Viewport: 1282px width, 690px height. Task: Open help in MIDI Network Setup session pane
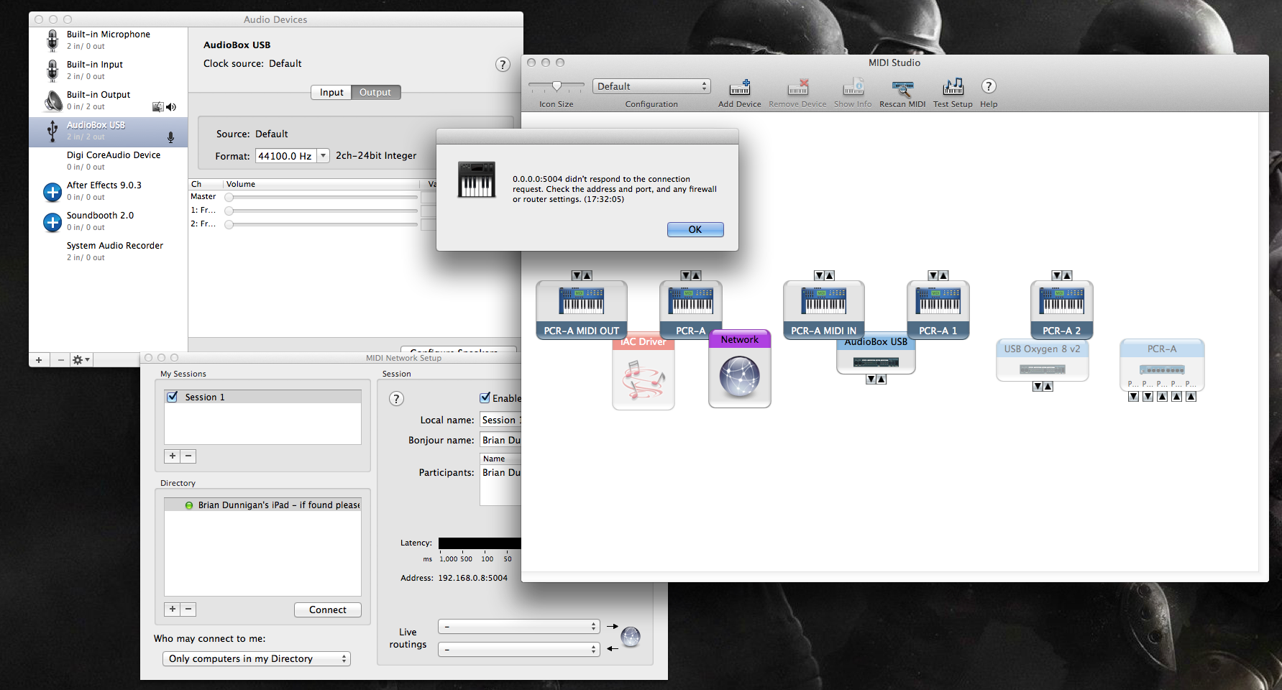click(x=396, y=399)
